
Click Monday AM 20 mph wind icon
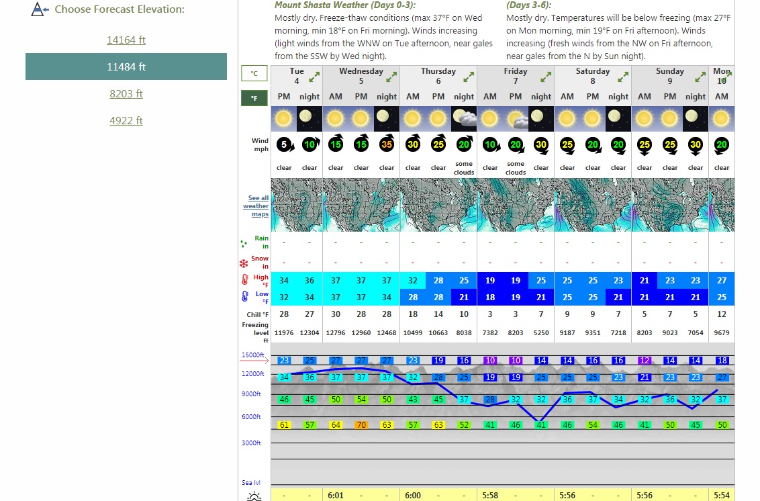[722, 145]
